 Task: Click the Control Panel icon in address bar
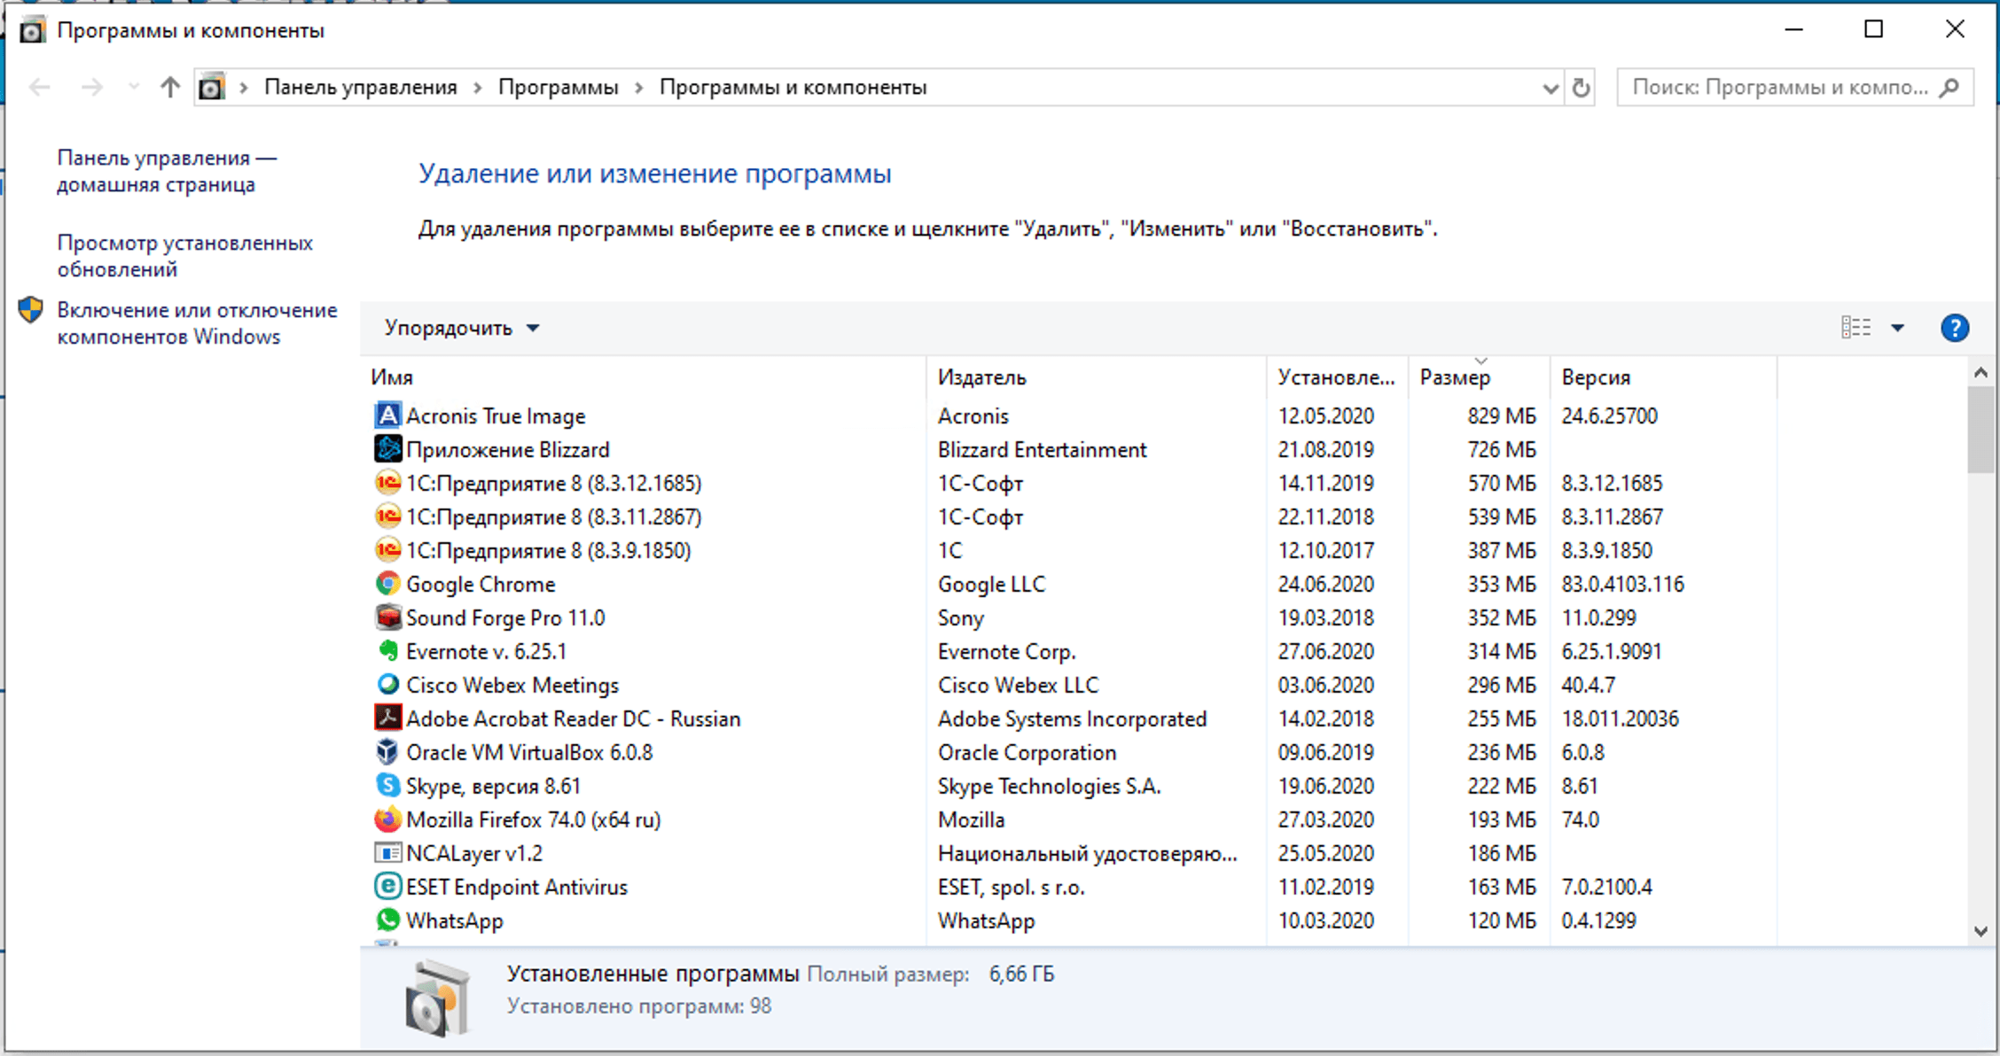coord(211,87)
